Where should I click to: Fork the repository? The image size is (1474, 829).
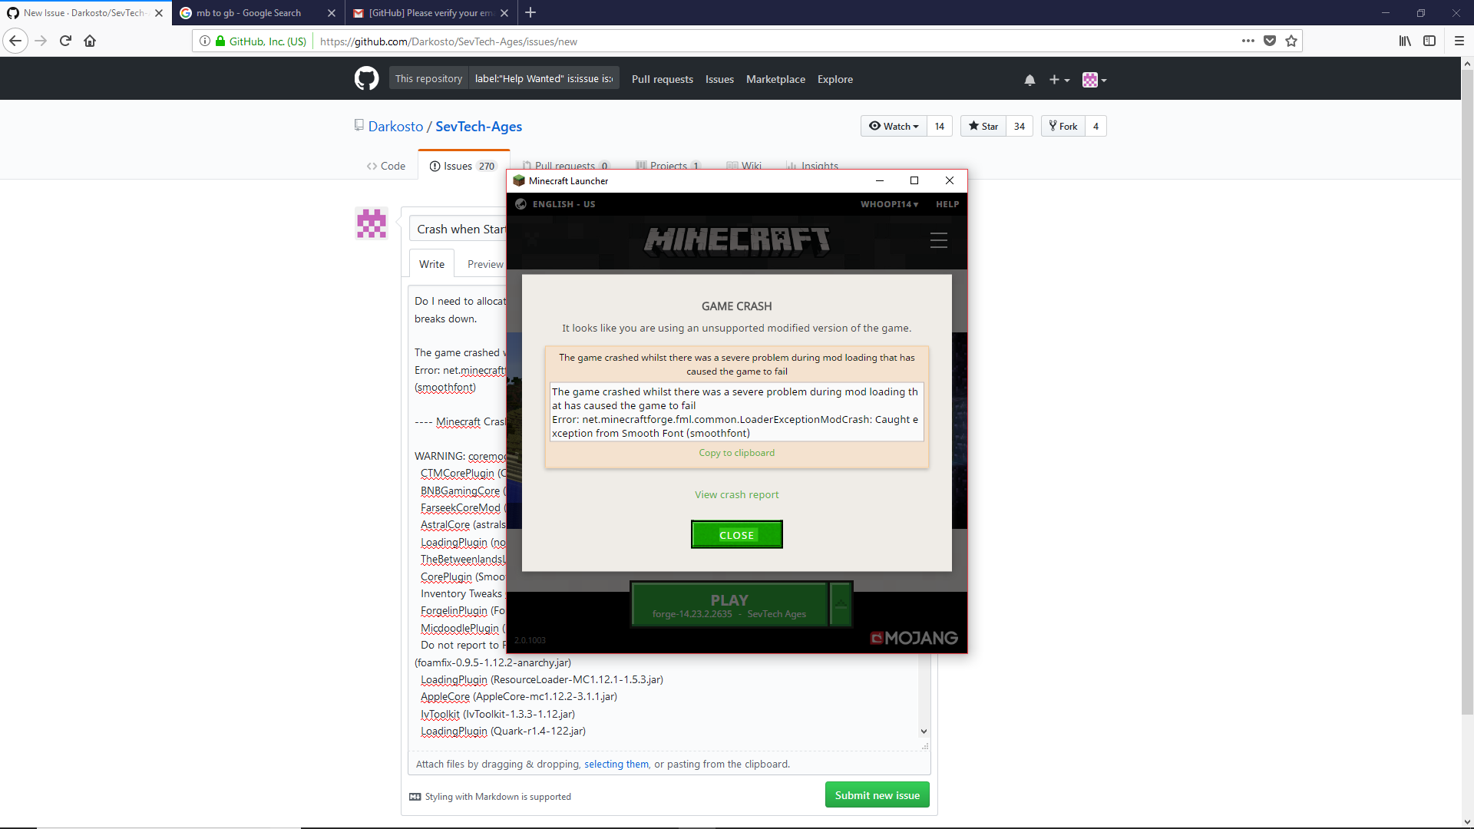1063,126
